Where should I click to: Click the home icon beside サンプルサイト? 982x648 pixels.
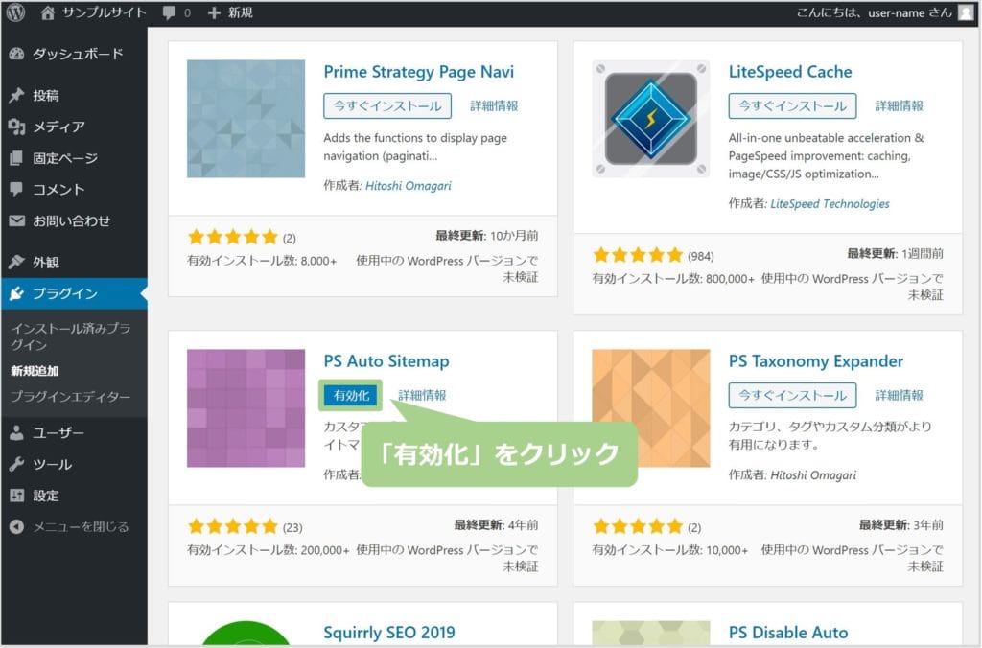[x=48, y=12]
